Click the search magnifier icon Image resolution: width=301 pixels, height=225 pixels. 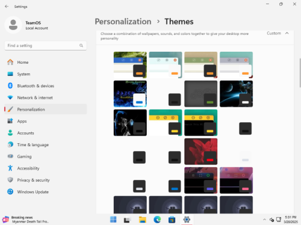[x=81, y=46]
